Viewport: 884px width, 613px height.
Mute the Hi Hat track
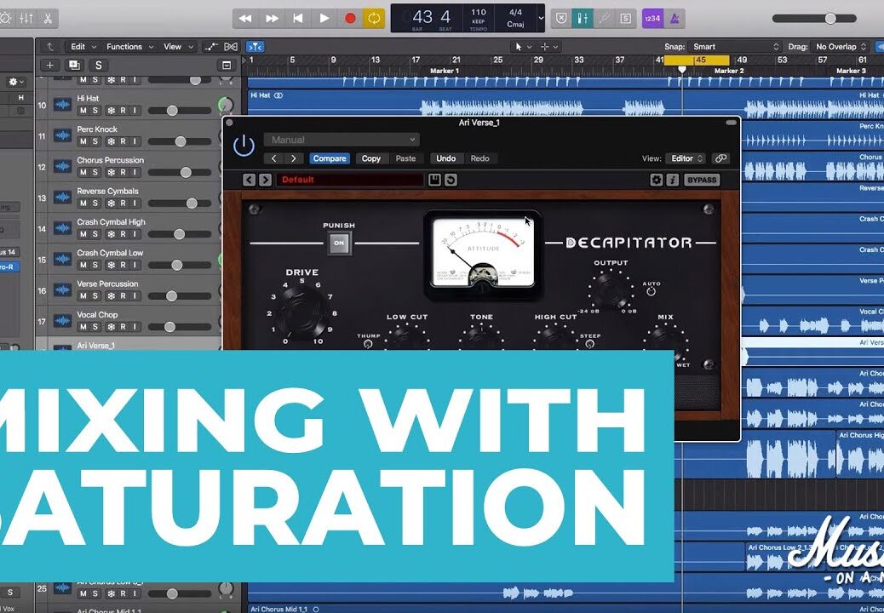point(83,111)
